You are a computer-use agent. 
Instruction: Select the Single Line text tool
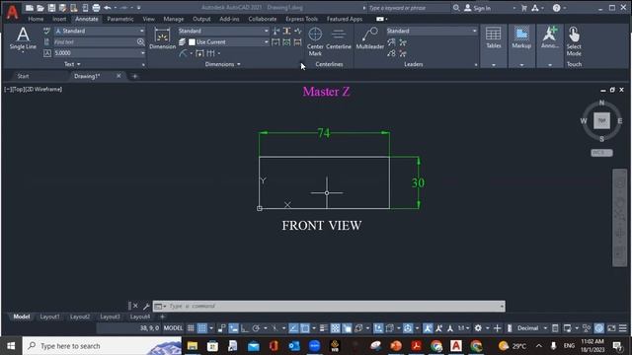point(23,38)
